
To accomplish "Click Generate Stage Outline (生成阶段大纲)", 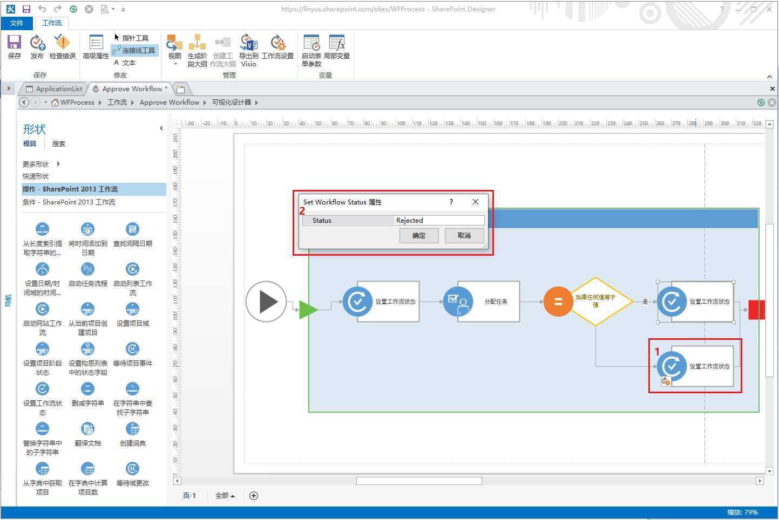I will (197, 51).
